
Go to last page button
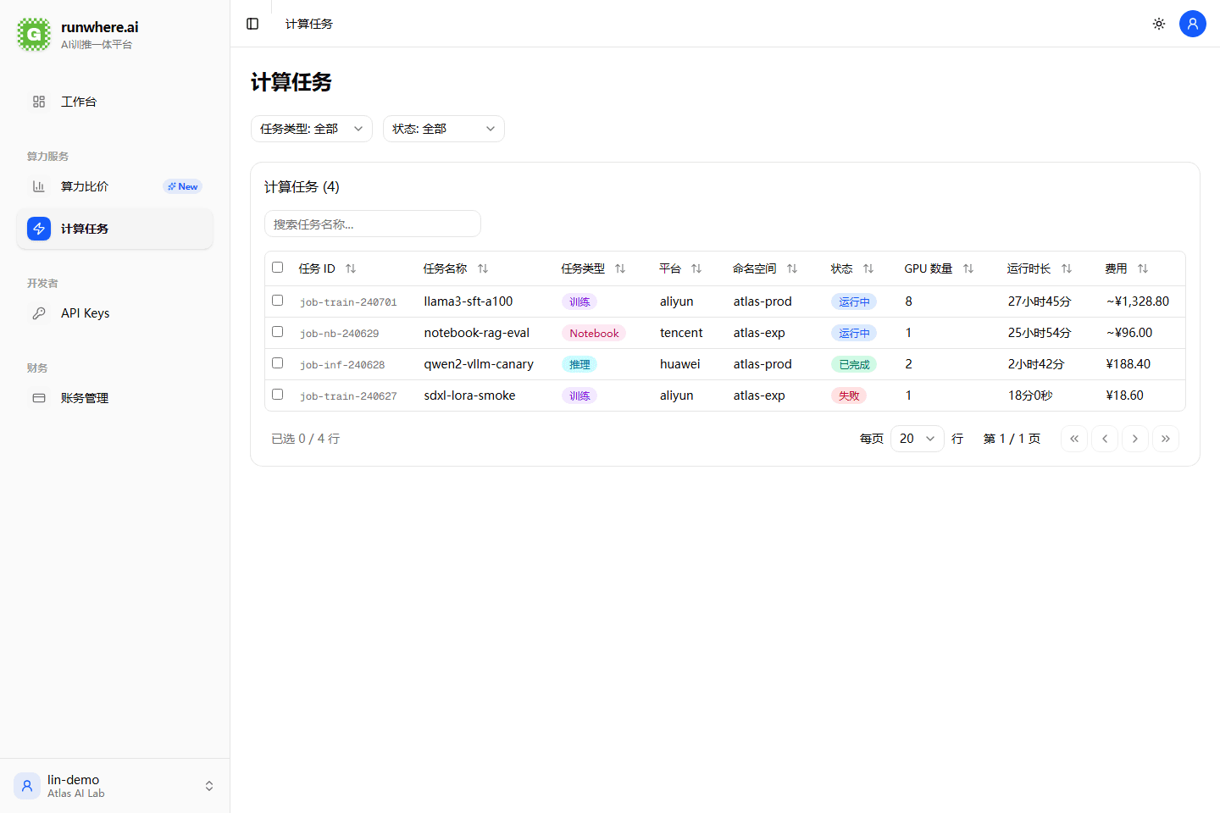[1166, 439]
